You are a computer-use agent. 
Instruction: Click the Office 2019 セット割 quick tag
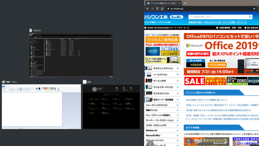click(x=212, y=22)
